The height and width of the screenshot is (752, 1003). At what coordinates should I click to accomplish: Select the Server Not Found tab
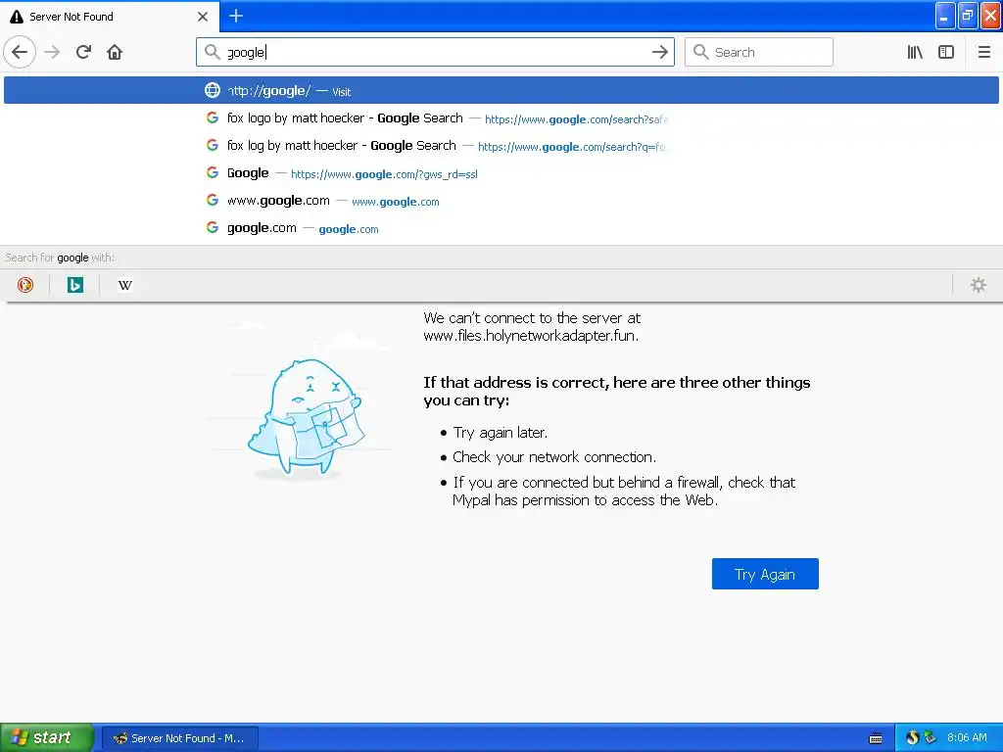coord(110,17)
